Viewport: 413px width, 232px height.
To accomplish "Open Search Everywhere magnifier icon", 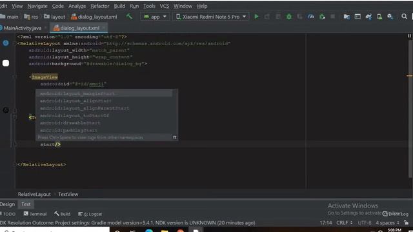I will point(404,17).
